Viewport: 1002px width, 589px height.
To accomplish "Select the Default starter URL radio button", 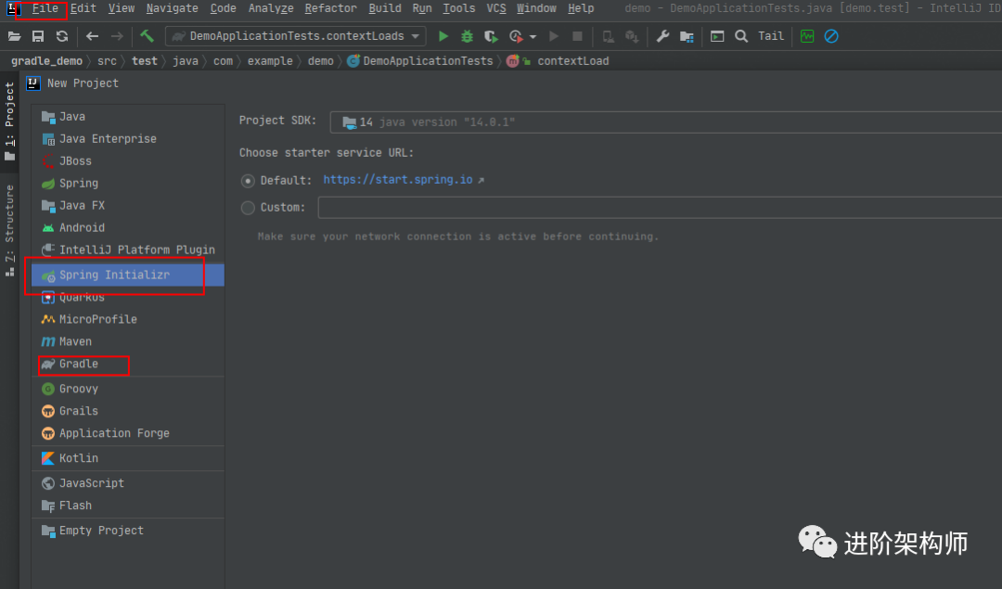I will (248, 181).
